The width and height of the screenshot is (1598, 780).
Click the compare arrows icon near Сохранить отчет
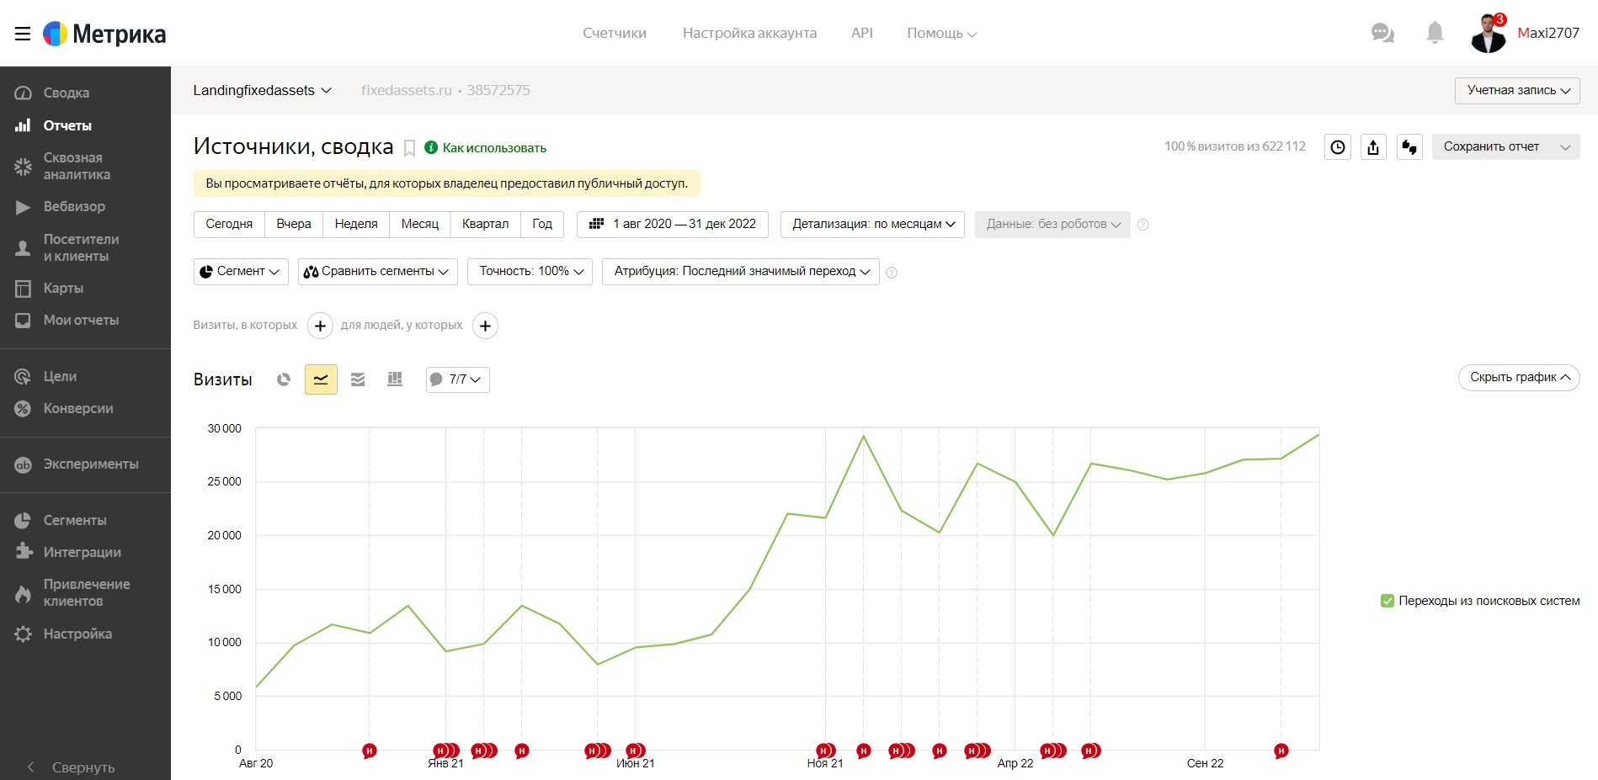[1409, 147]
